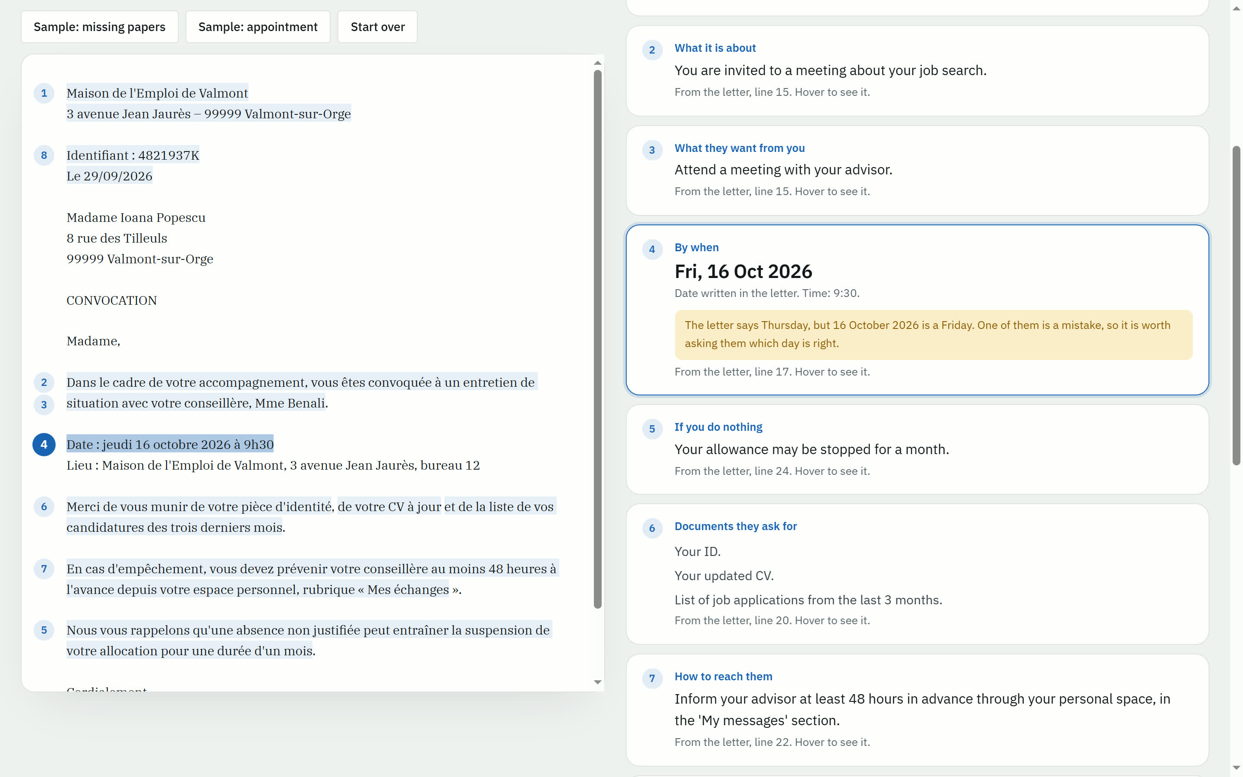The height and width of the screenshot is (777, 1243).
Task: Click badge 3 on 'What they want from you' card
Action: (652, 150)
